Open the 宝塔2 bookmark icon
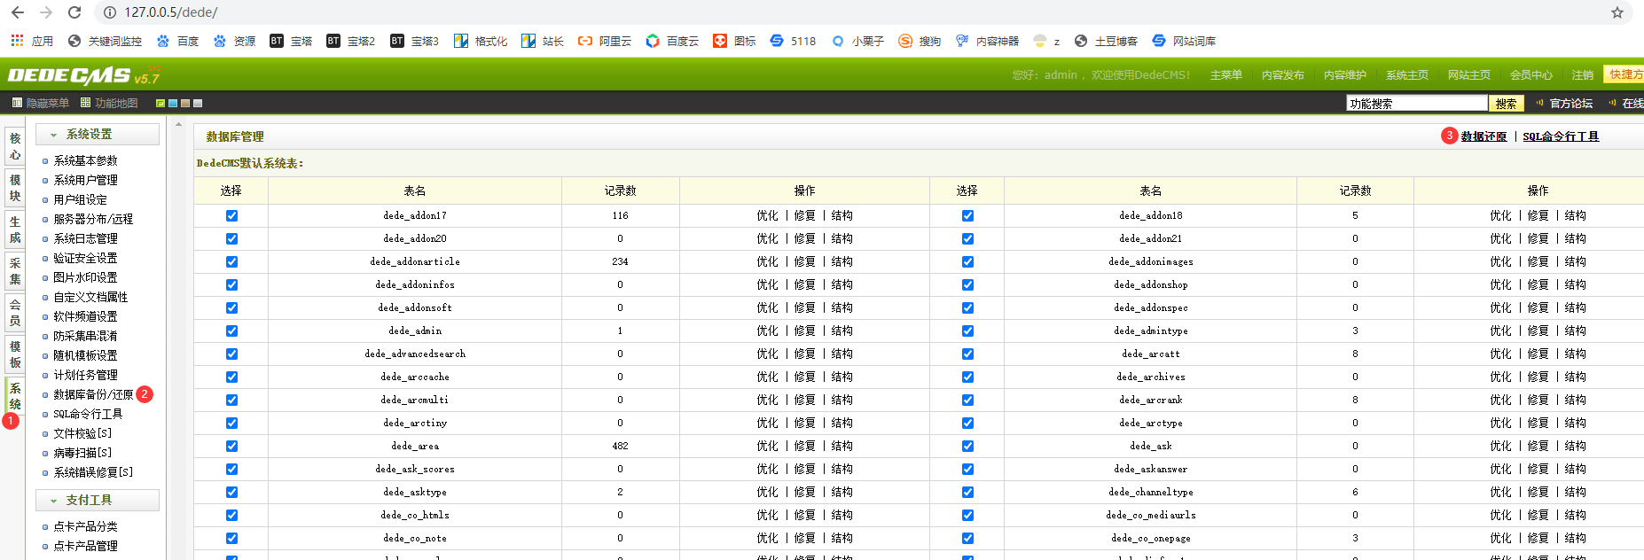The height and width of the screenshot is (560, 1644). coord(333,41)
